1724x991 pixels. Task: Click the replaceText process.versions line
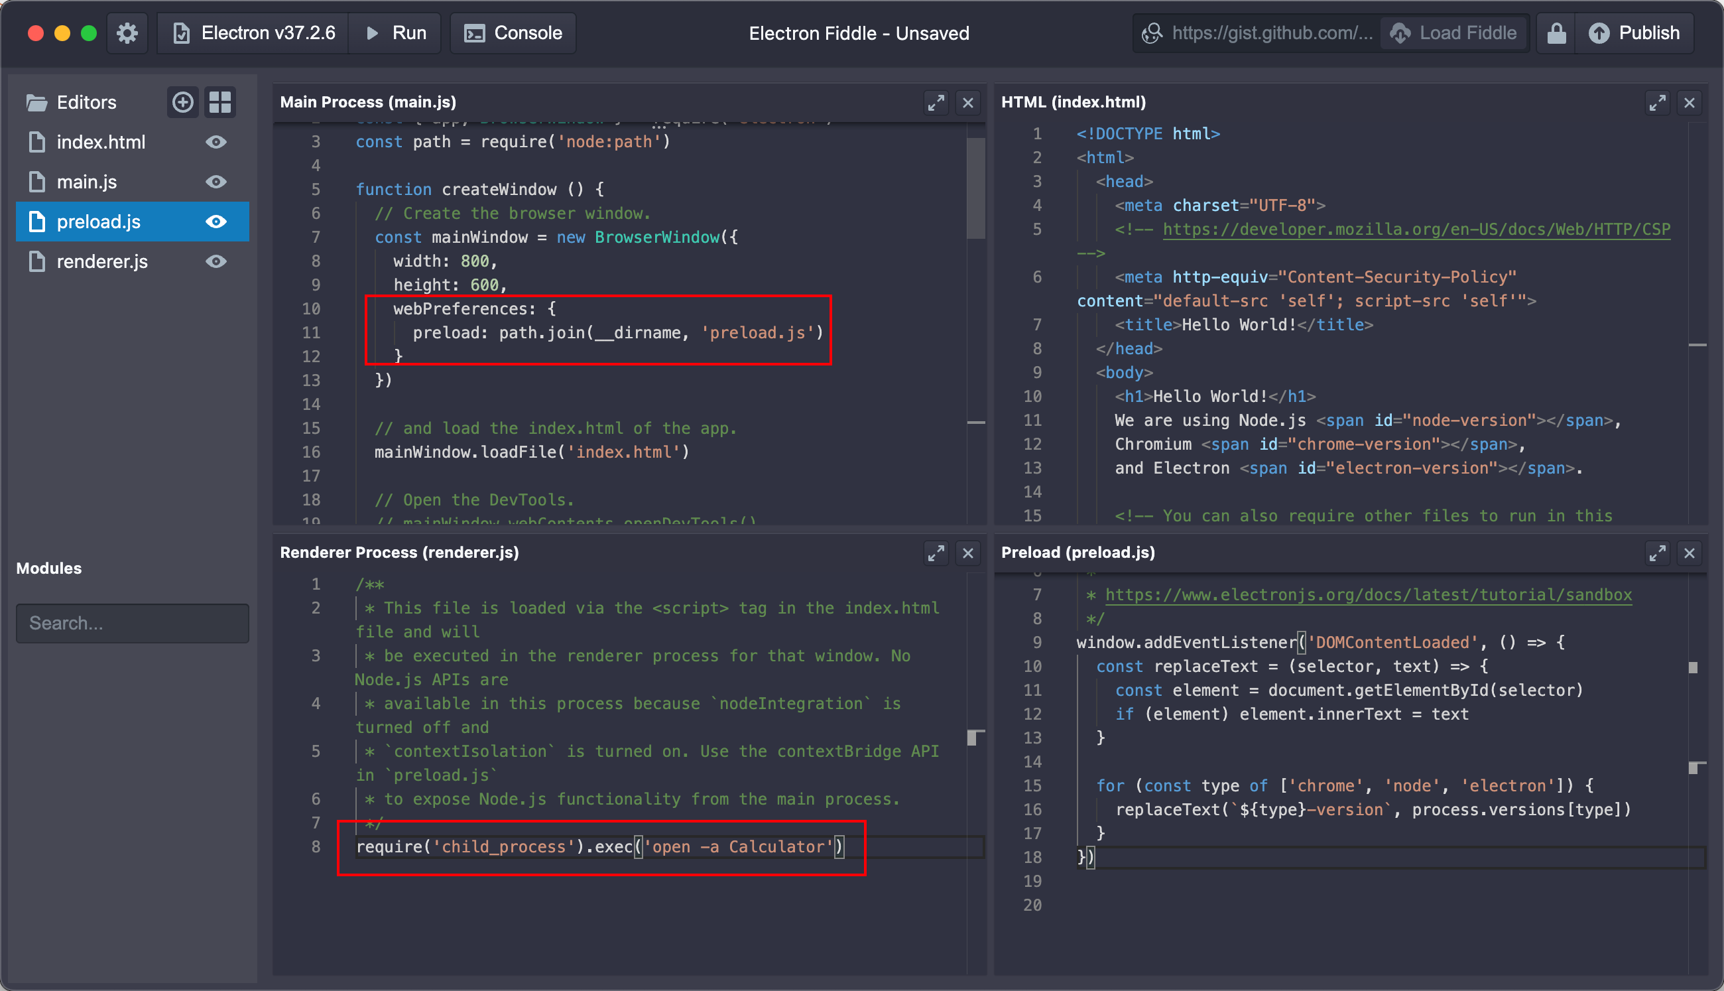pos(1373,810)
